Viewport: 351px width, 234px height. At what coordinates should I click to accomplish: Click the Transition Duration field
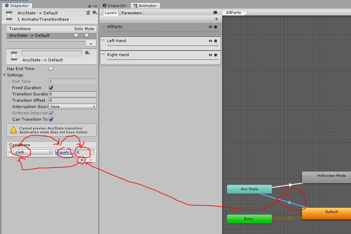(x=73, y=94)
